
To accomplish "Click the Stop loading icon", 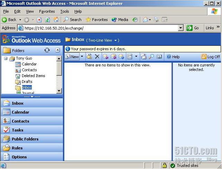I will pos(39,20).
